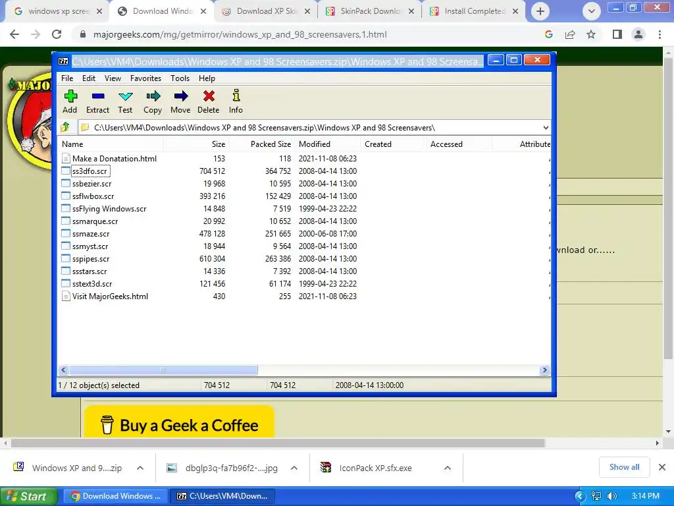Click the Windows Start button
The width and height of the screenshot is (674, 506).
pyautogui.click(x=28, y=497)
